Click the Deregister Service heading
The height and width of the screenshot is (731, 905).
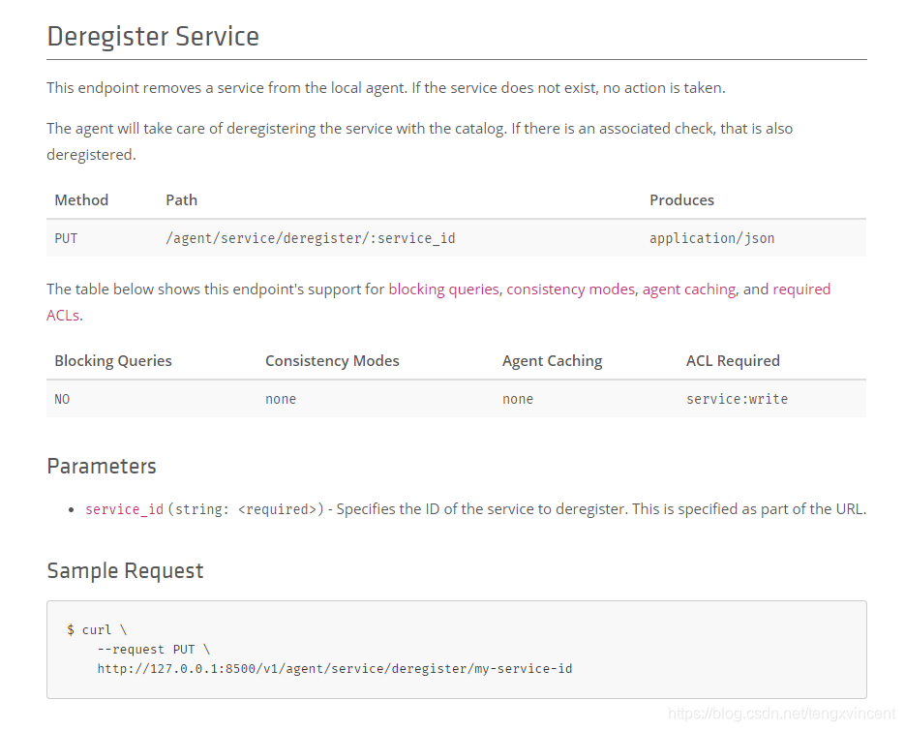(x=153, y=37)
